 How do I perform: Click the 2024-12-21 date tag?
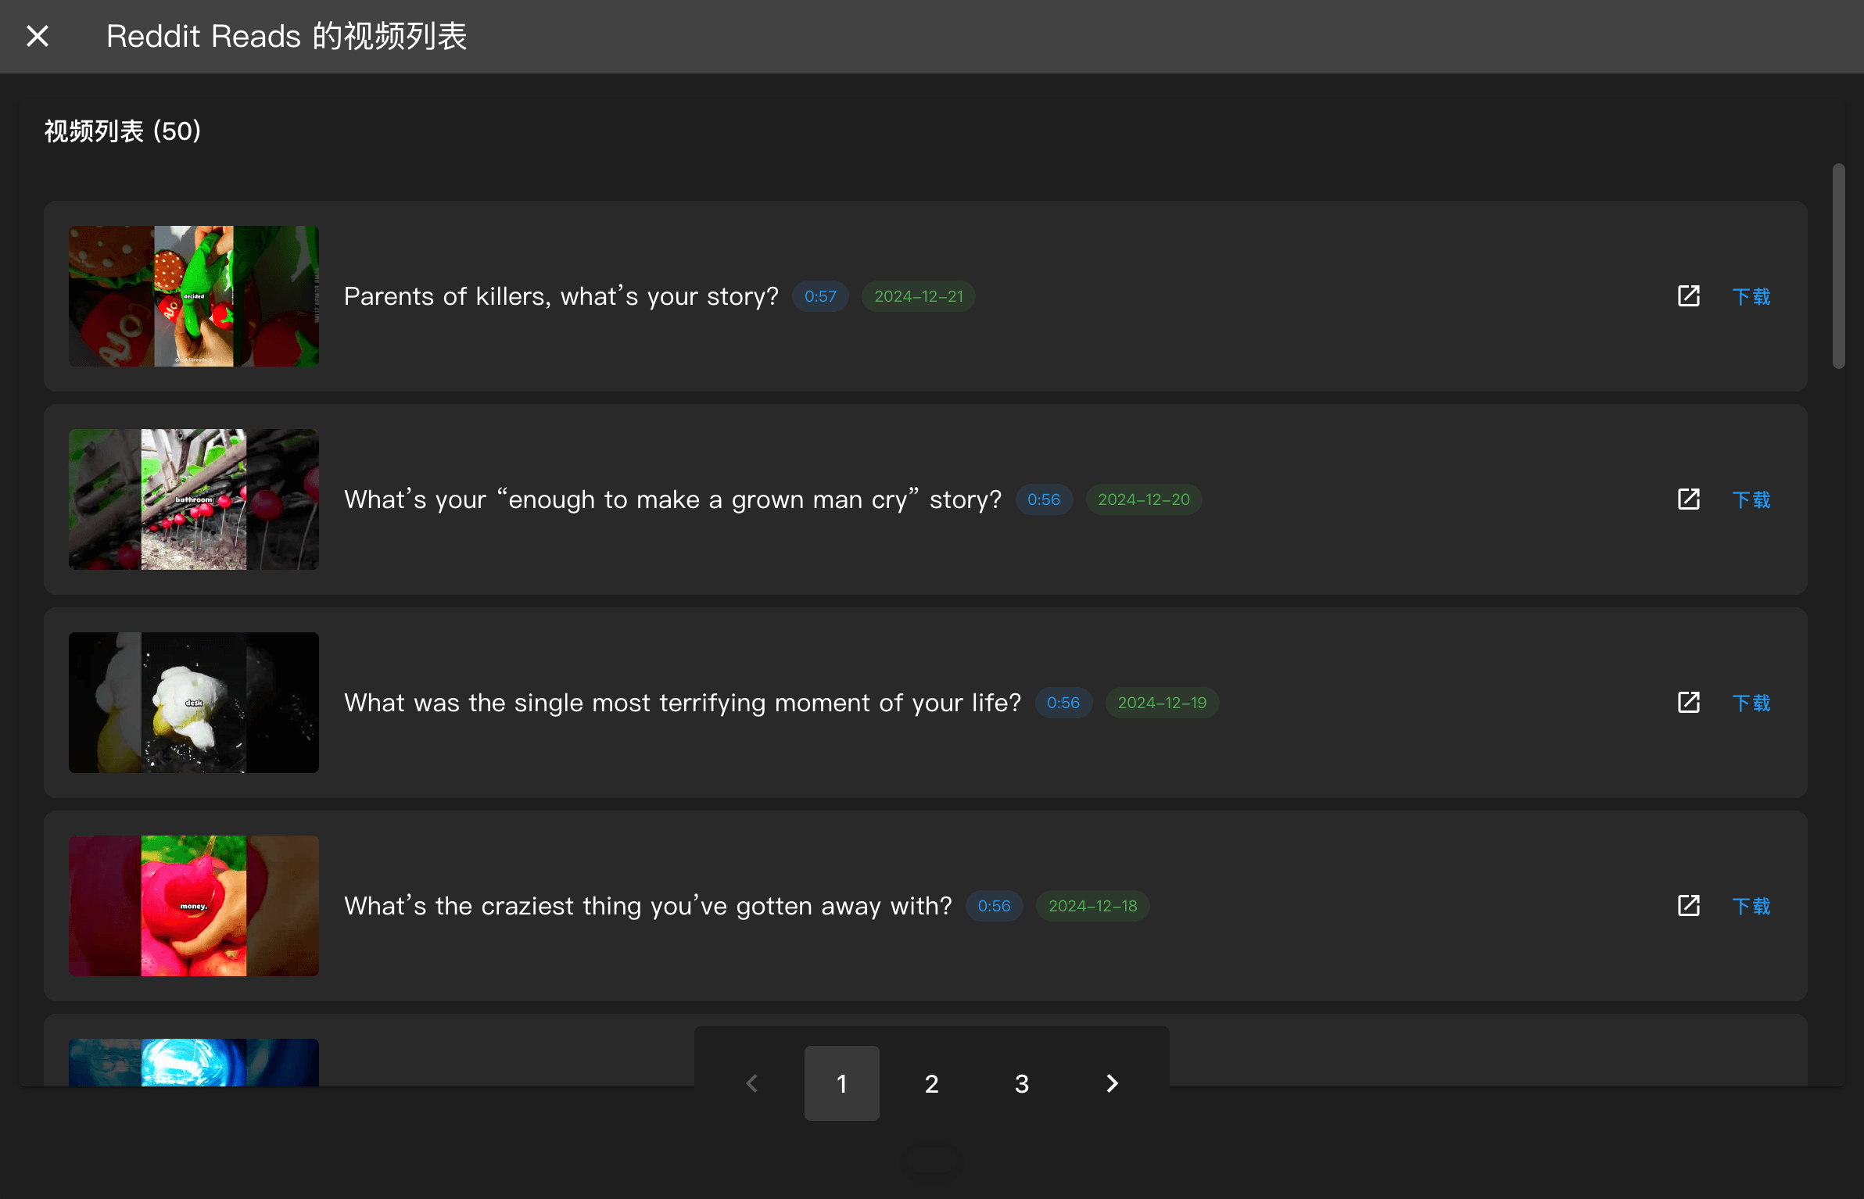(918, 296)
